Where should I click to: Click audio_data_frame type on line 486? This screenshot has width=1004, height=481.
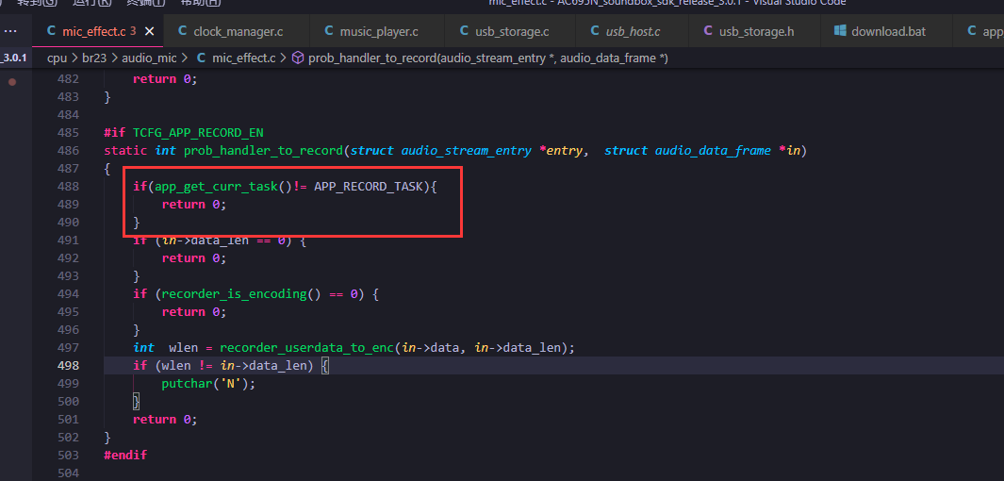pyautogui.click(x=713, y=151)
